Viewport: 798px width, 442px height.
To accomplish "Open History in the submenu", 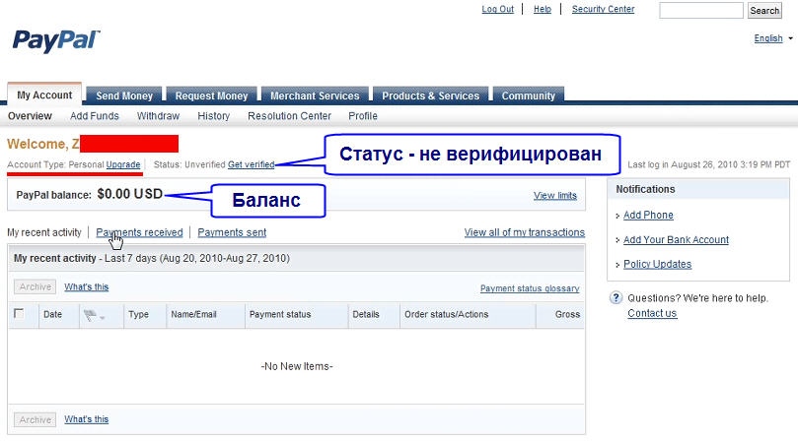I will [x=214, y=116].
